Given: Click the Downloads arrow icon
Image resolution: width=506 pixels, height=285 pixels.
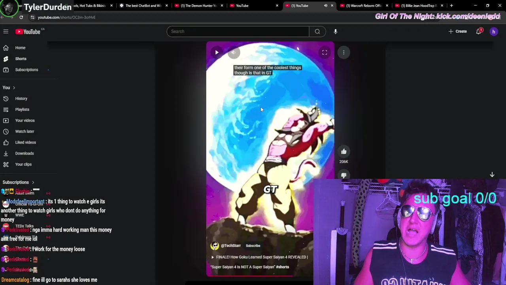Looking at the screenshot, I should [6, 153].
